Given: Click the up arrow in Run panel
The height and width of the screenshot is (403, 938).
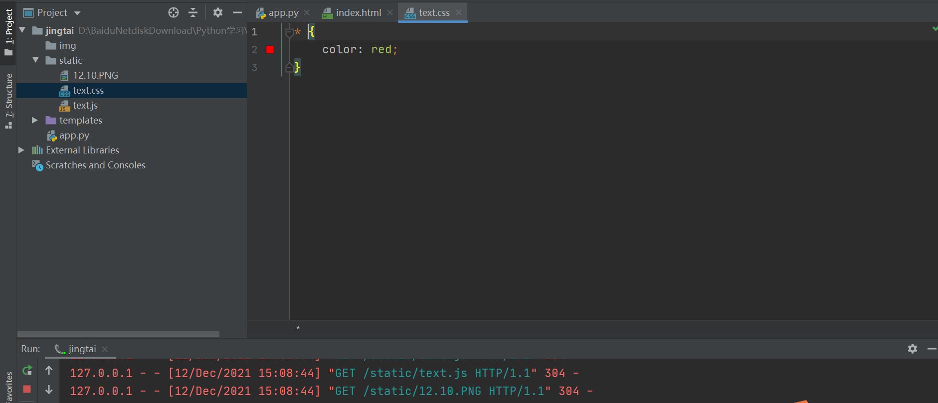Looking at the screenshot, I should [x=48, y=370].
